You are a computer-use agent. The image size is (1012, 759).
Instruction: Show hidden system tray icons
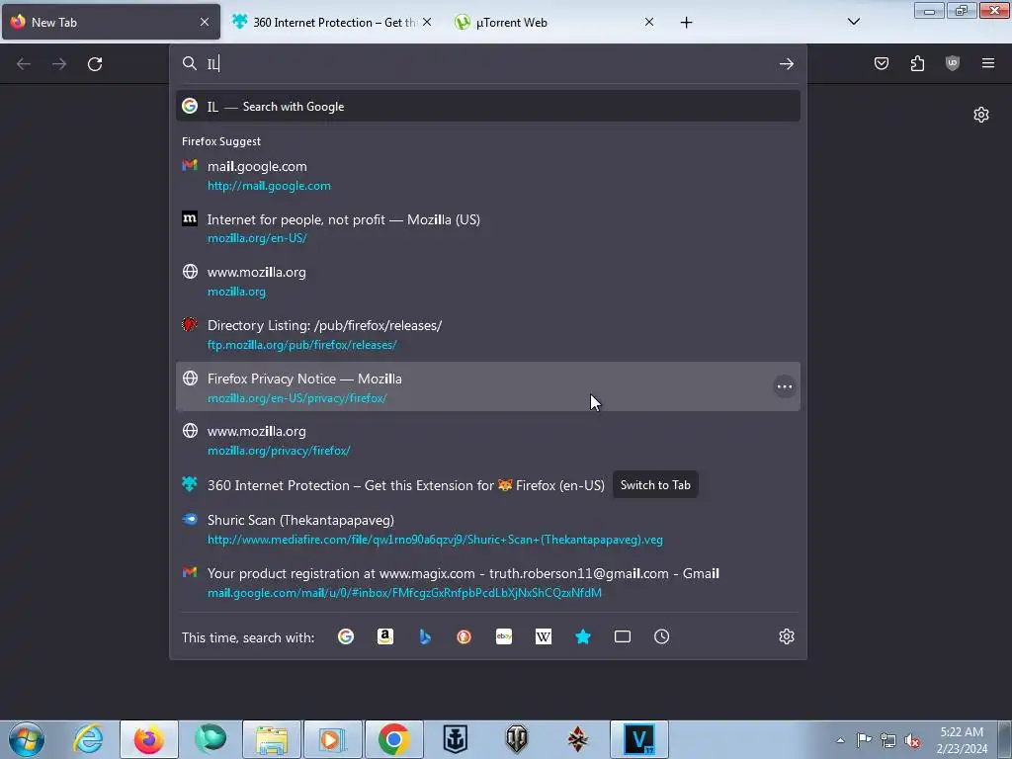(x=840, y=740)
